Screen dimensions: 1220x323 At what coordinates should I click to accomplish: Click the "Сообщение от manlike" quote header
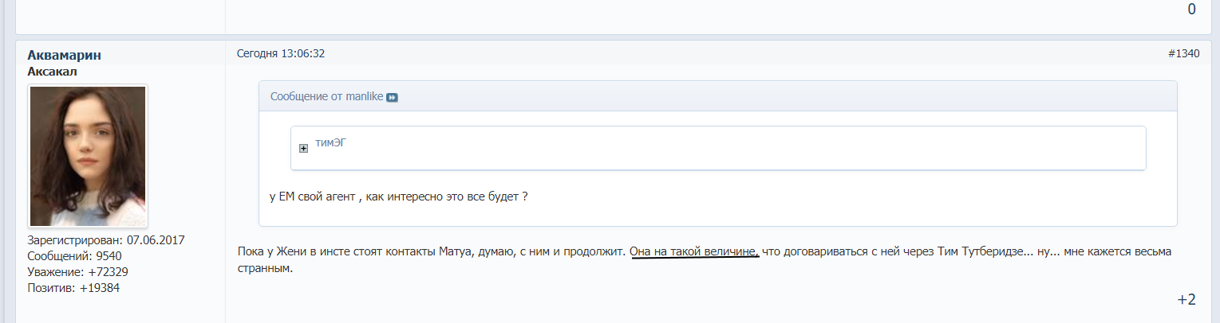(x=327, y=96)
